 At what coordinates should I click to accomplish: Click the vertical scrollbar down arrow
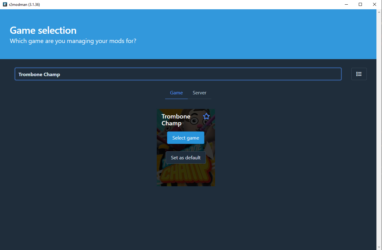click(x=379, y=247)
